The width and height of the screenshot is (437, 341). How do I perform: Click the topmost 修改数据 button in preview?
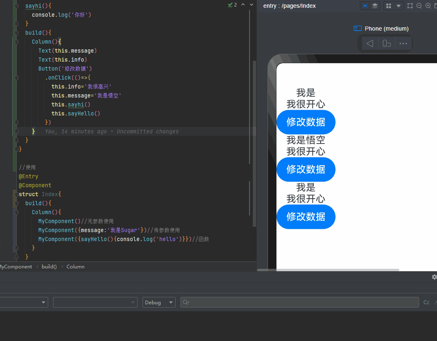click(x=306, y=122)
